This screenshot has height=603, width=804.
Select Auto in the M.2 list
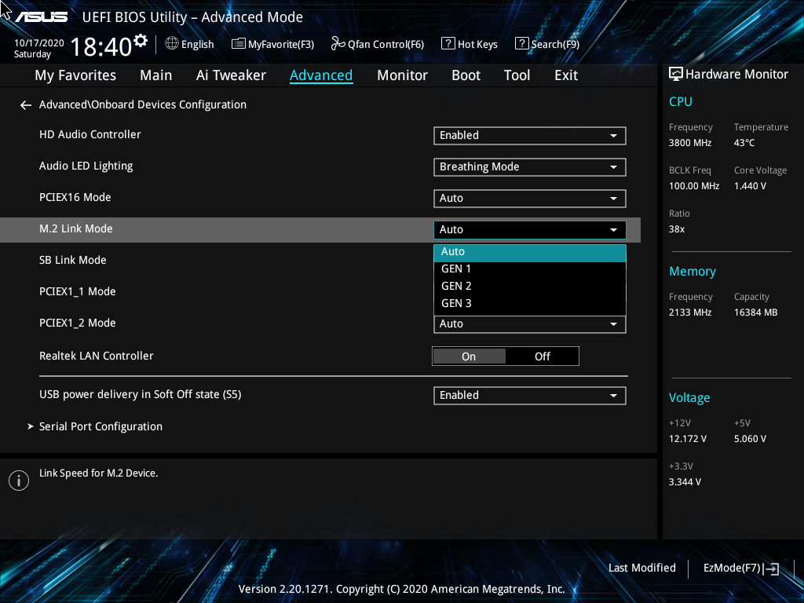pos(530,252)
